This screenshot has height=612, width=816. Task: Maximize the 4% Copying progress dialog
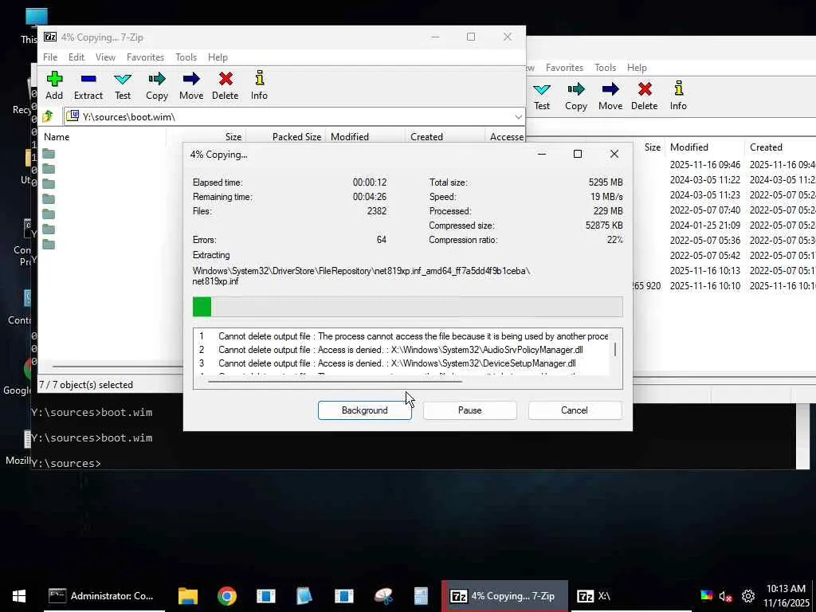point(578,154)
